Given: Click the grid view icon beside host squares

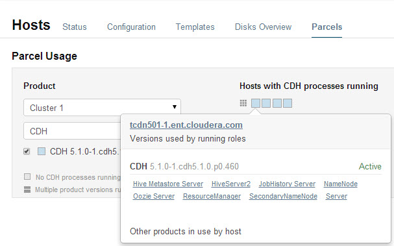Looking at the screenshot, I should [x=243, y=103].
